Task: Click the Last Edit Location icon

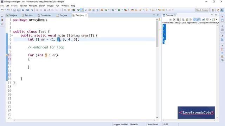Action: pos(159,10)
